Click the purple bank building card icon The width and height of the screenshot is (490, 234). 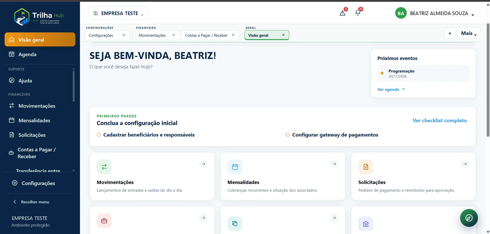(x=366, y=224)
